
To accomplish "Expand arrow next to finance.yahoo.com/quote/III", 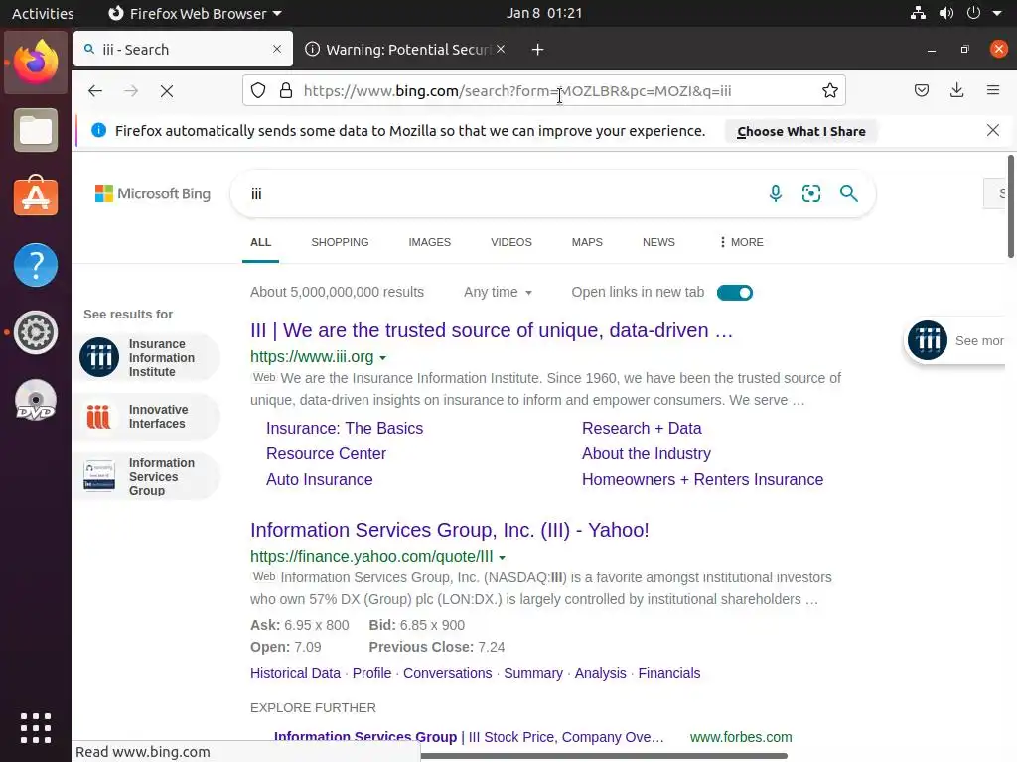I will [x=502, y=557].
